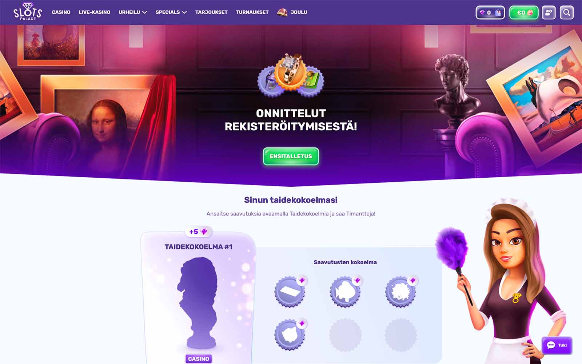Select the fish-shaped achievement badge
The height and width of the screenshot is (364, 582).
click(x=345, y=292)
